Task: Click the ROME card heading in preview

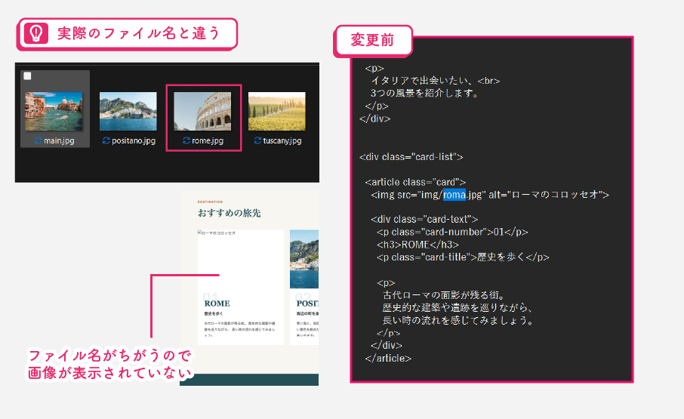Action: click(x=217, y=303)
